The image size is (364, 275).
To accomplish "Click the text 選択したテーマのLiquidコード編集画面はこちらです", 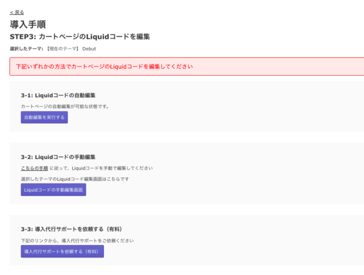I will (x=75, y=178).
